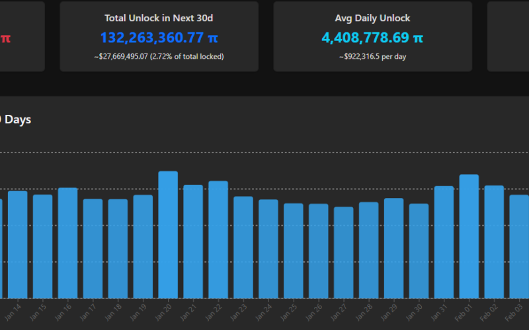
Task: Click the Jan 29 bar
Action: pyautogui.click(x=393, y=247)
